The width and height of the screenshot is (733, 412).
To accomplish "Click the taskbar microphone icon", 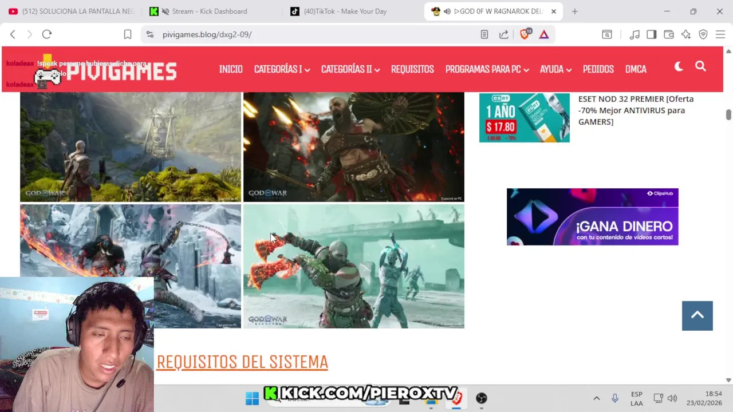I will click(615, 398).
